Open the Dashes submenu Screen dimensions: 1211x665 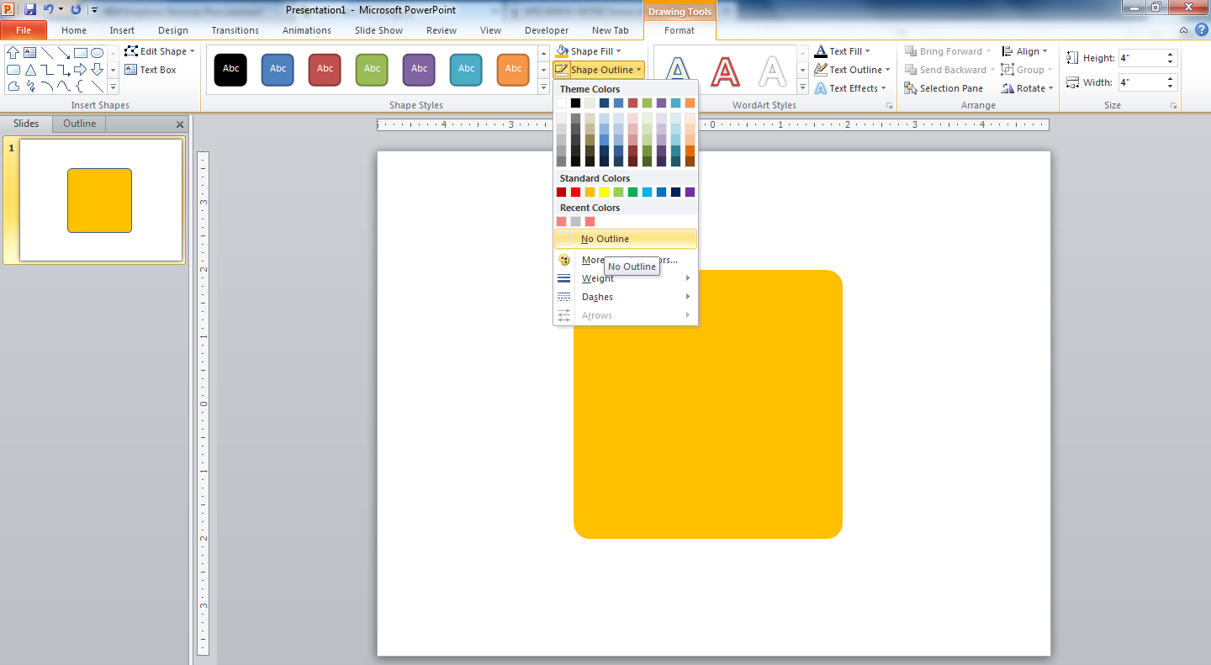tap(627, 297)
